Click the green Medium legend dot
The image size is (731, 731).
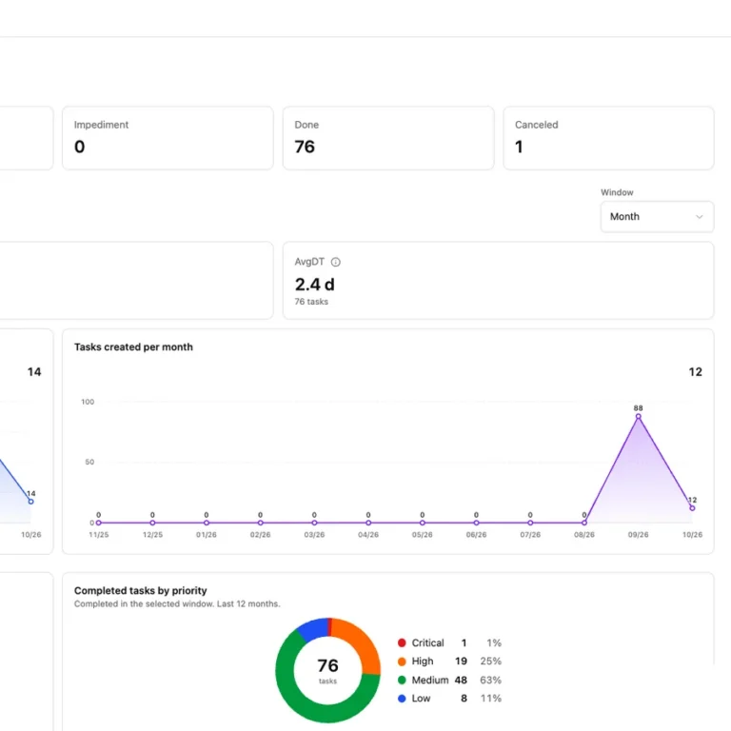pos(402,681)
